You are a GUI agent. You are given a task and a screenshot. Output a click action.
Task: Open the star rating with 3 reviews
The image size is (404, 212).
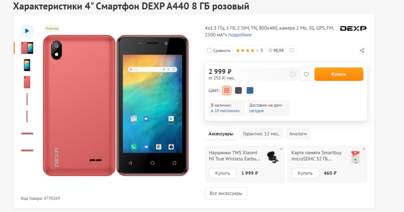pyautogui.click(x=249, y=50)
